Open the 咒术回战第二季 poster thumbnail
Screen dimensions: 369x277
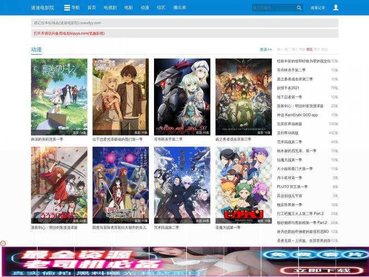click(182, 185)
